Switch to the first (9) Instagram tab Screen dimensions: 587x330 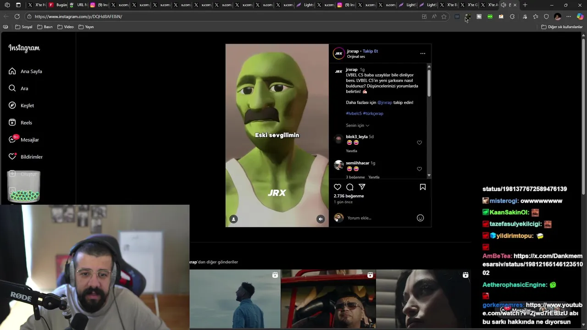coord(99,5)
